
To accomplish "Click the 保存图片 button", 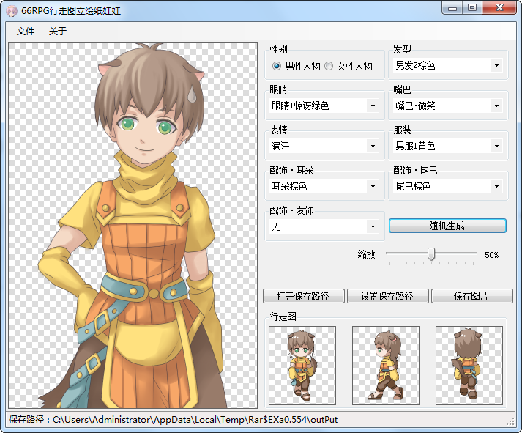I will [x=472, y=296].
